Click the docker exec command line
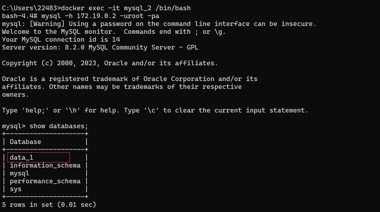The image size is (380, 212). click(96, 8)
